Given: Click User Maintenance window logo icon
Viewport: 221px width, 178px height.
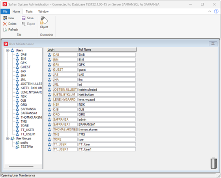Looking at the screenshot, I should (6, 44).
